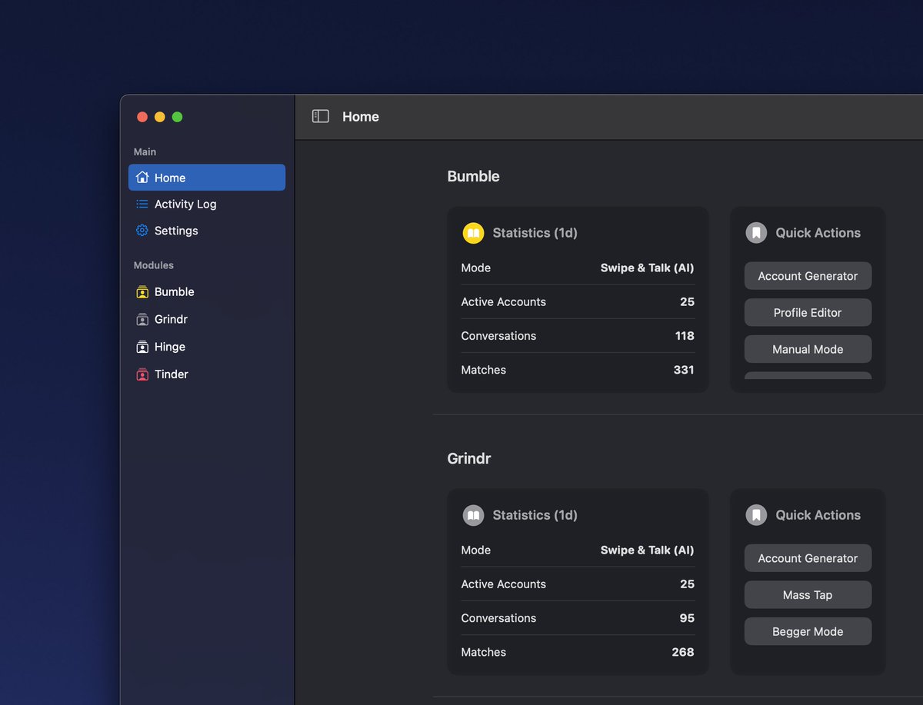Click the Home title in toolbar

point(361,117)
